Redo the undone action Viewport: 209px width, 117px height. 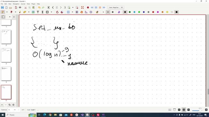(x=43, y=7)
